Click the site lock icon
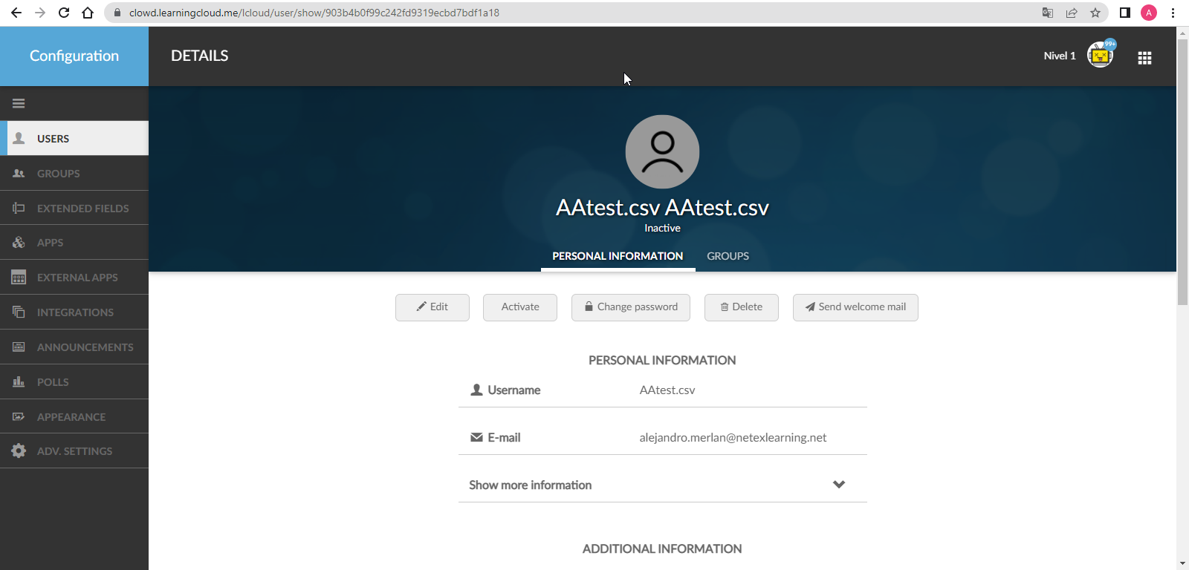Screen dimensions: 1189x570 (x=117, y=13)
